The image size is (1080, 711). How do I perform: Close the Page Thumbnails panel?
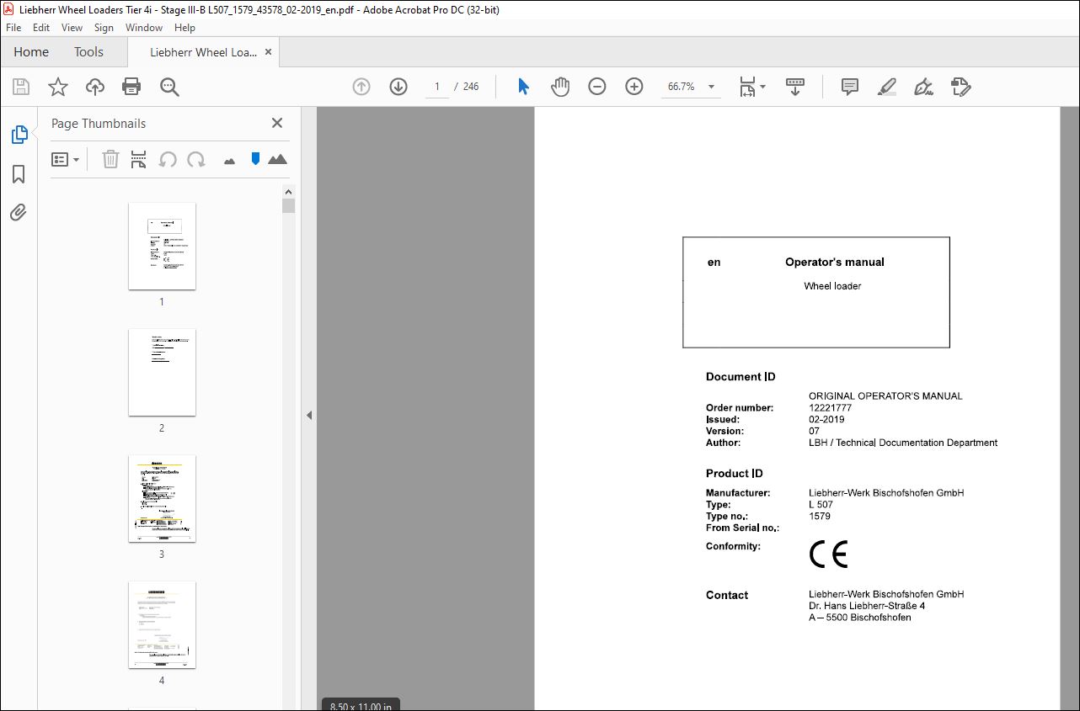point(277,123)
